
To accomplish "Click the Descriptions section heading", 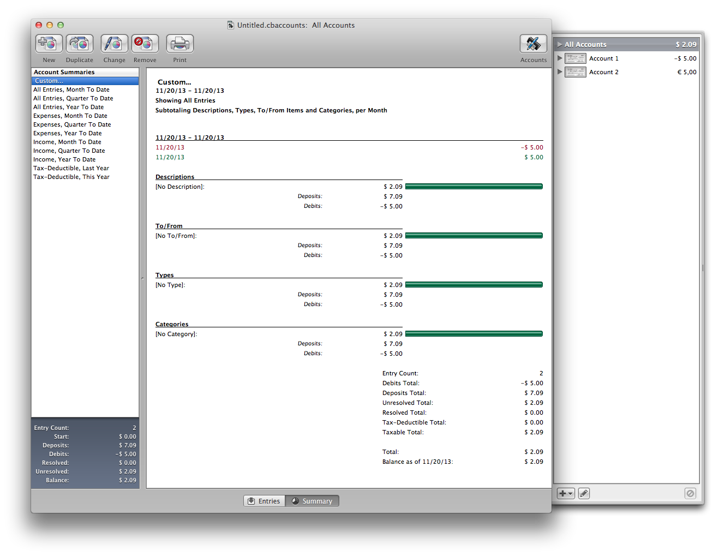I will [x=175, y=177].
